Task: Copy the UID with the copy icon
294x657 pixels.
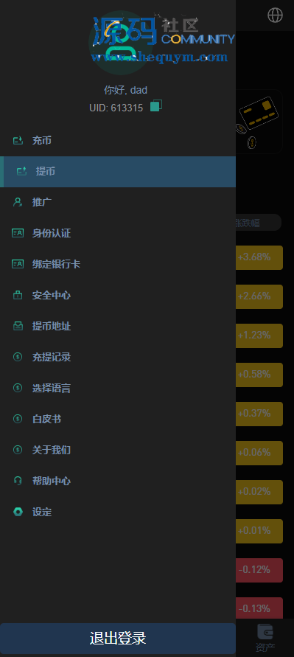Action: (x=155, y=105)
